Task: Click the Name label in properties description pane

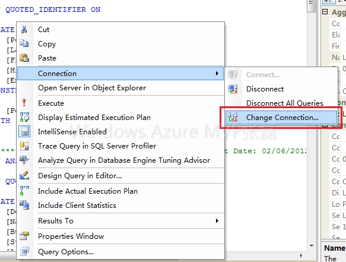Action: click(x=334, y=248)
